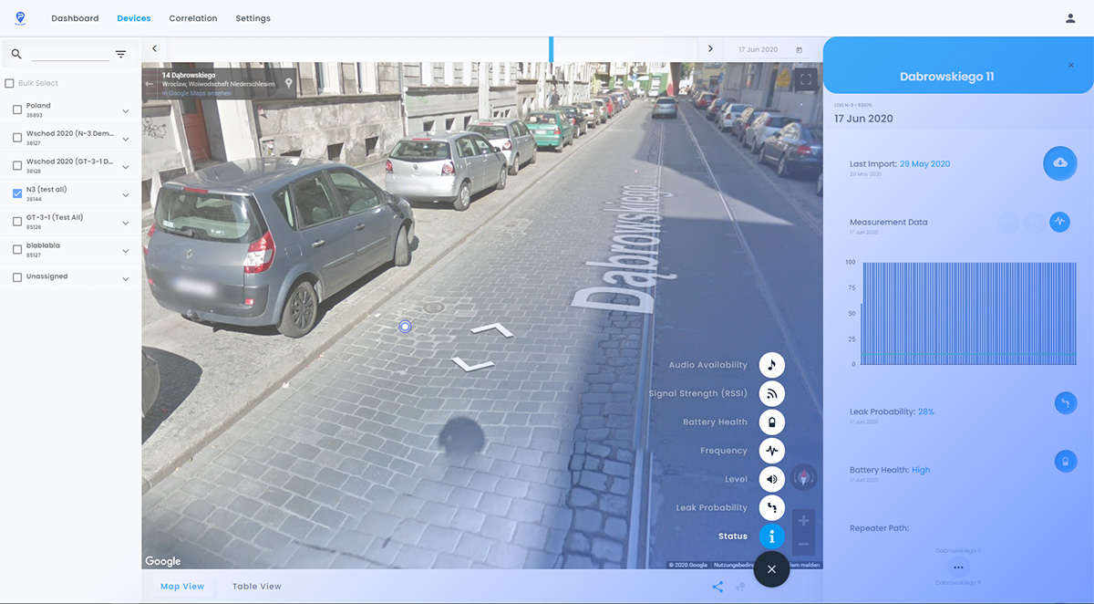1094x604 pixels.
Task: Move backward using the lower street arrow
Action: pos(473,364)
